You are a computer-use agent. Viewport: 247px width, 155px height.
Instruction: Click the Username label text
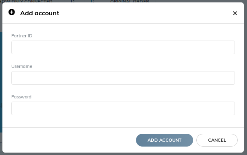22,66
